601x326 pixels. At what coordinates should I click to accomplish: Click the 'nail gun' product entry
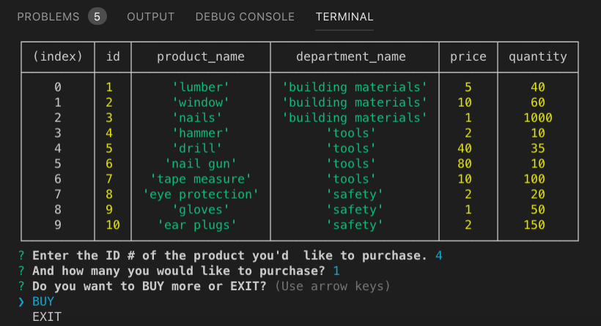pyautogui.click(x=201, y=164)
